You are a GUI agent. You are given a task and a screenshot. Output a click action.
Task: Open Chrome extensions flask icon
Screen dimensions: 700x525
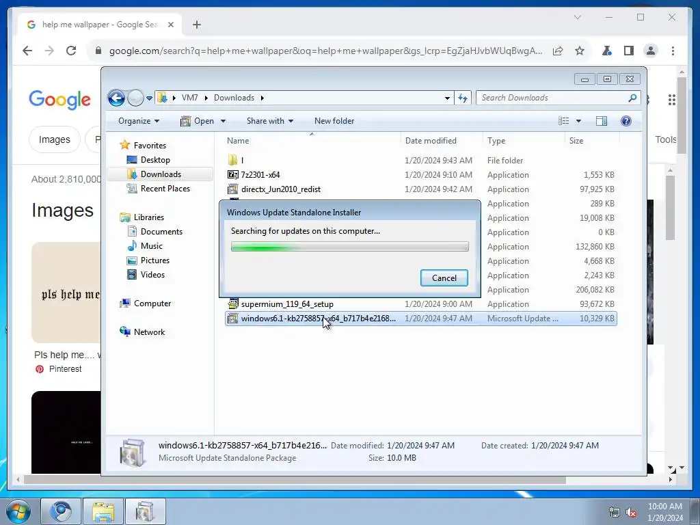(x=607, y=51)
